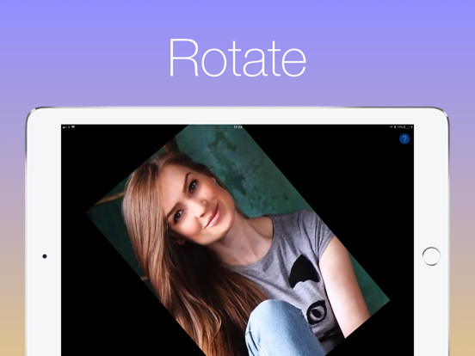The width and height of the screenshot is (475, 356).
Task: Tap the blue help question mark icon
Action: pyautogui.click(x=404, y=139)
